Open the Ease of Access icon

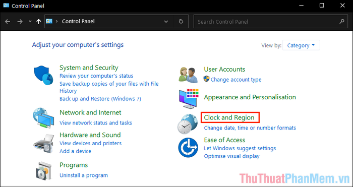pyautogui.click(x=188, y=148)
